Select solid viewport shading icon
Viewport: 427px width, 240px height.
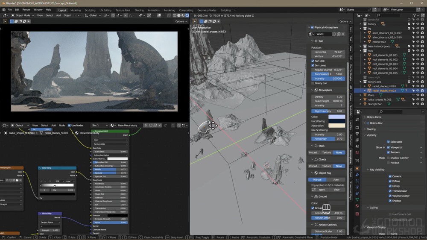click(x=178, y=15)
